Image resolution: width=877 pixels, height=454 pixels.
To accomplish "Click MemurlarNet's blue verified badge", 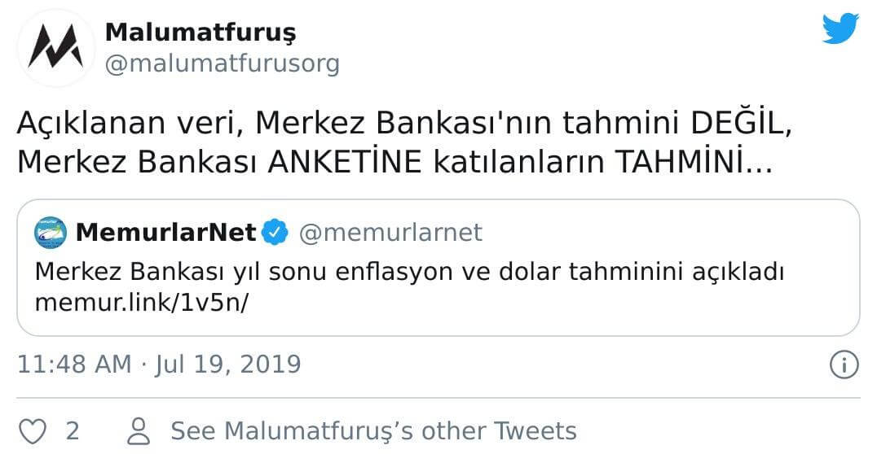I will click(x=275, y=233).
